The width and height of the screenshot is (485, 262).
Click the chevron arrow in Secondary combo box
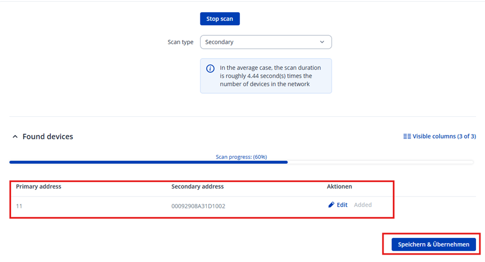pyautogui.click(x=322, y=42)
